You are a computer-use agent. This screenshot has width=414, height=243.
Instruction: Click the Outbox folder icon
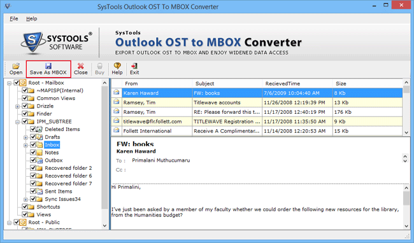click(x=39, y=160)
